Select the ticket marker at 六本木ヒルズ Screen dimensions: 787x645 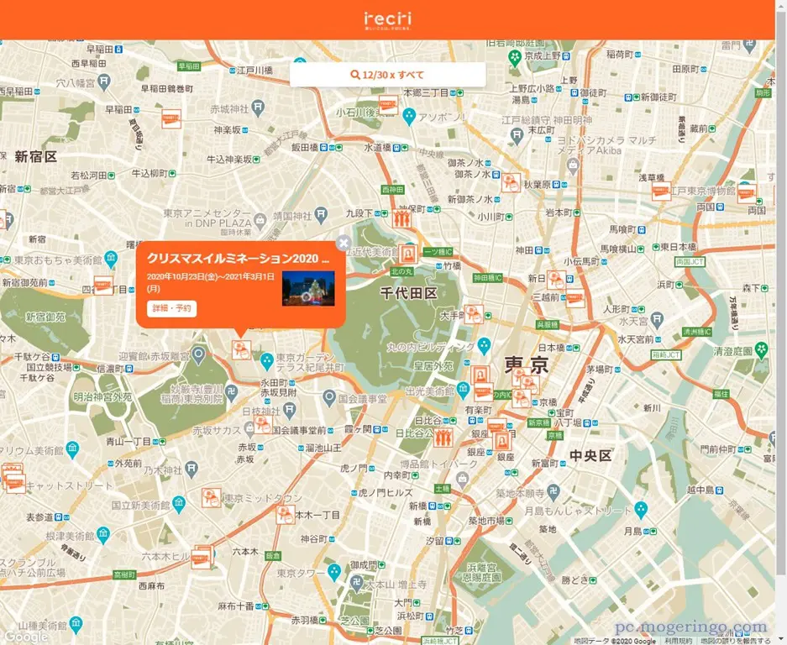[x=202, y=557]
